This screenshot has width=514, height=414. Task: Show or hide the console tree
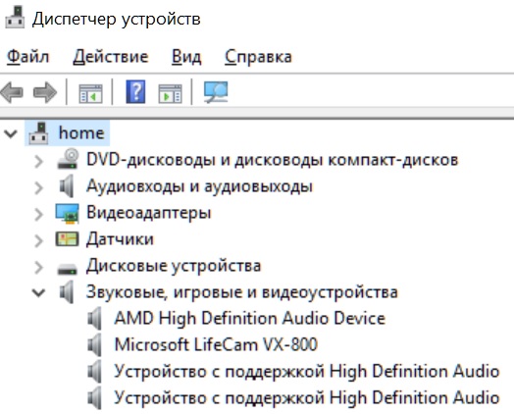[x=90, y=93]
